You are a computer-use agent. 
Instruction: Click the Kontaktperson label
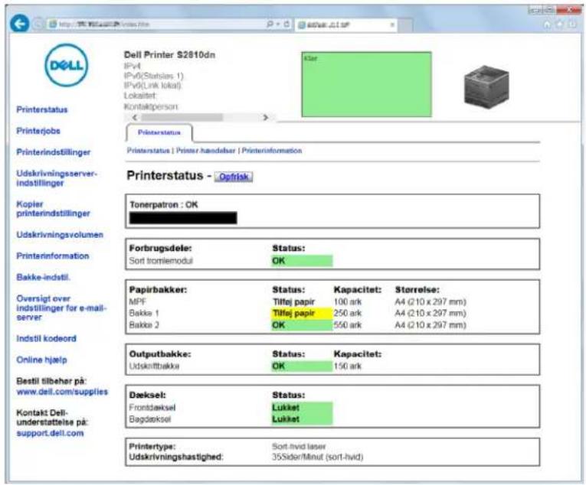coord(152,106)
